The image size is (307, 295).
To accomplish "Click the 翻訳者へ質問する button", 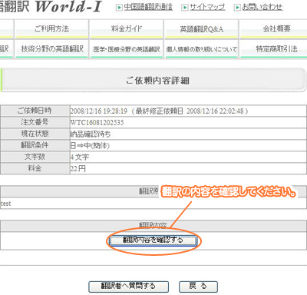I will [x=128, y=287].
